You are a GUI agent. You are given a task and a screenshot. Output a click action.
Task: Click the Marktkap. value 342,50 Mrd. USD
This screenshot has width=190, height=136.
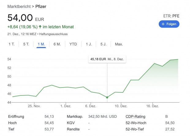(103, 117)
